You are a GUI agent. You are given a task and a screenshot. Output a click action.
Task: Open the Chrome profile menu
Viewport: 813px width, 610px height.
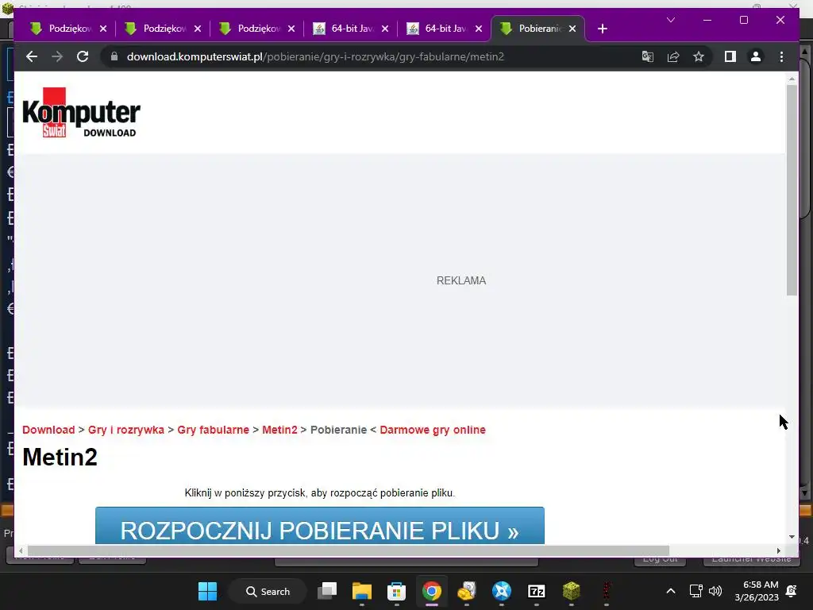coord(756,56)
